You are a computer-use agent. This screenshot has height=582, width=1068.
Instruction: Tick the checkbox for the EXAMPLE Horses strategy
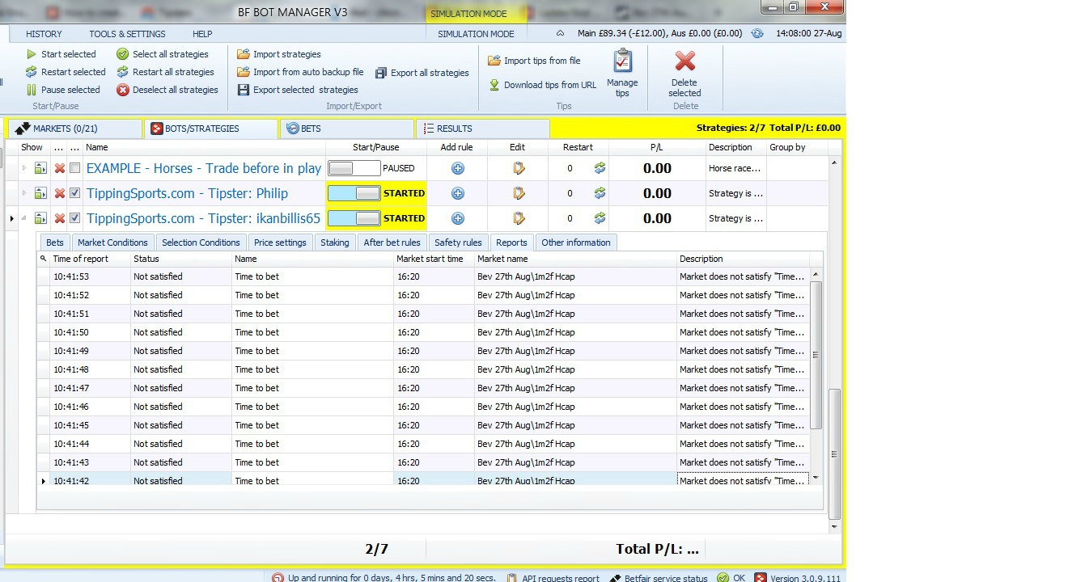74,168
